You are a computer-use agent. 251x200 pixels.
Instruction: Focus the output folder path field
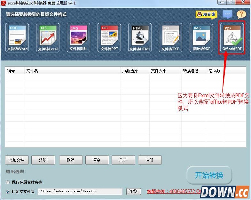point(80,191)
